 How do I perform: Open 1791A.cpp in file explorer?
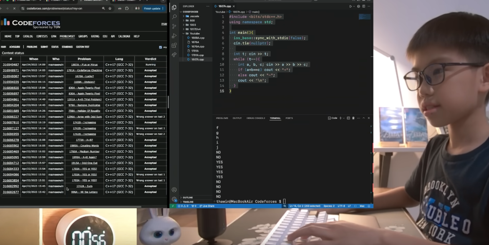[198, 55]
